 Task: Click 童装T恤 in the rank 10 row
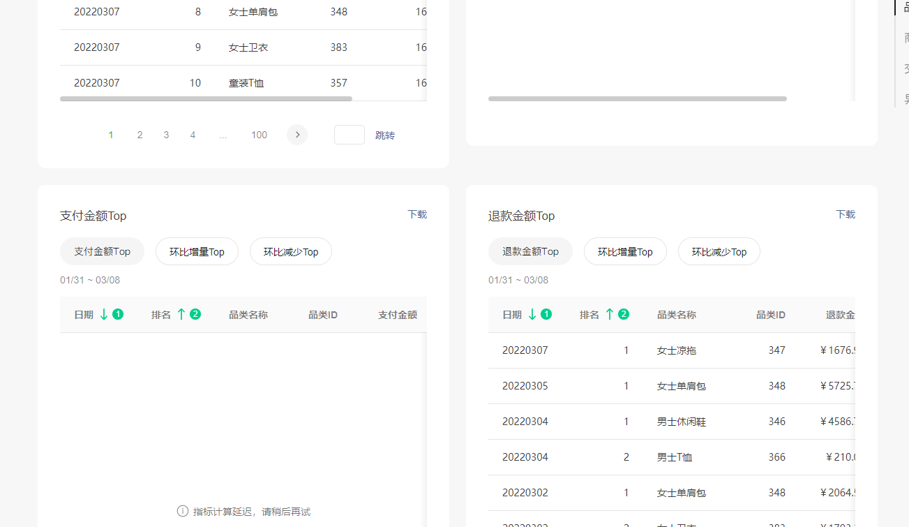(246, 83)
